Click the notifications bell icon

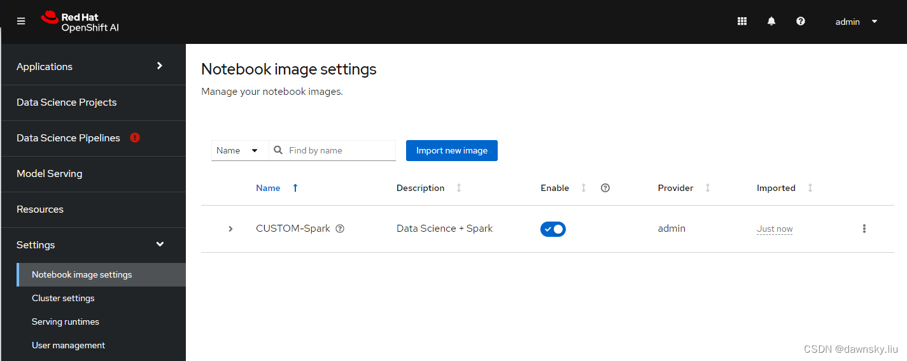click(771, 22)
